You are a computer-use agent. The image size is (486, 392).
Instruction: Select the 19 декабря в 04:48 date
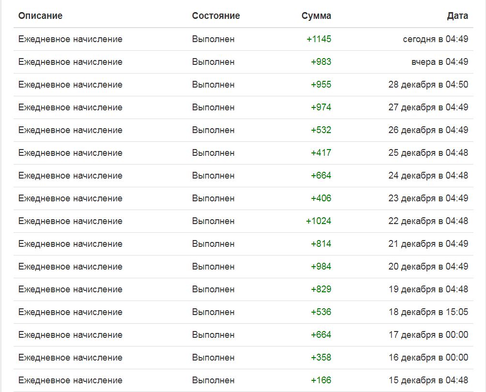pos(428,289)
